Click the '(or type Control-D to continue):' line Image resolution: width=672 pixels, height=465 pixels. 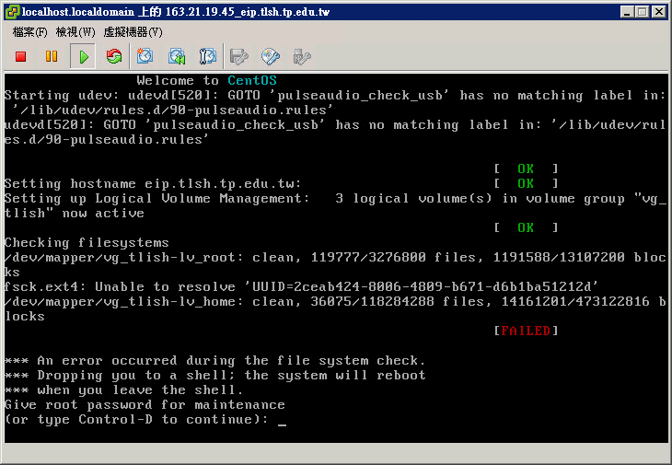pyautogui.click(x=137, y=420)
